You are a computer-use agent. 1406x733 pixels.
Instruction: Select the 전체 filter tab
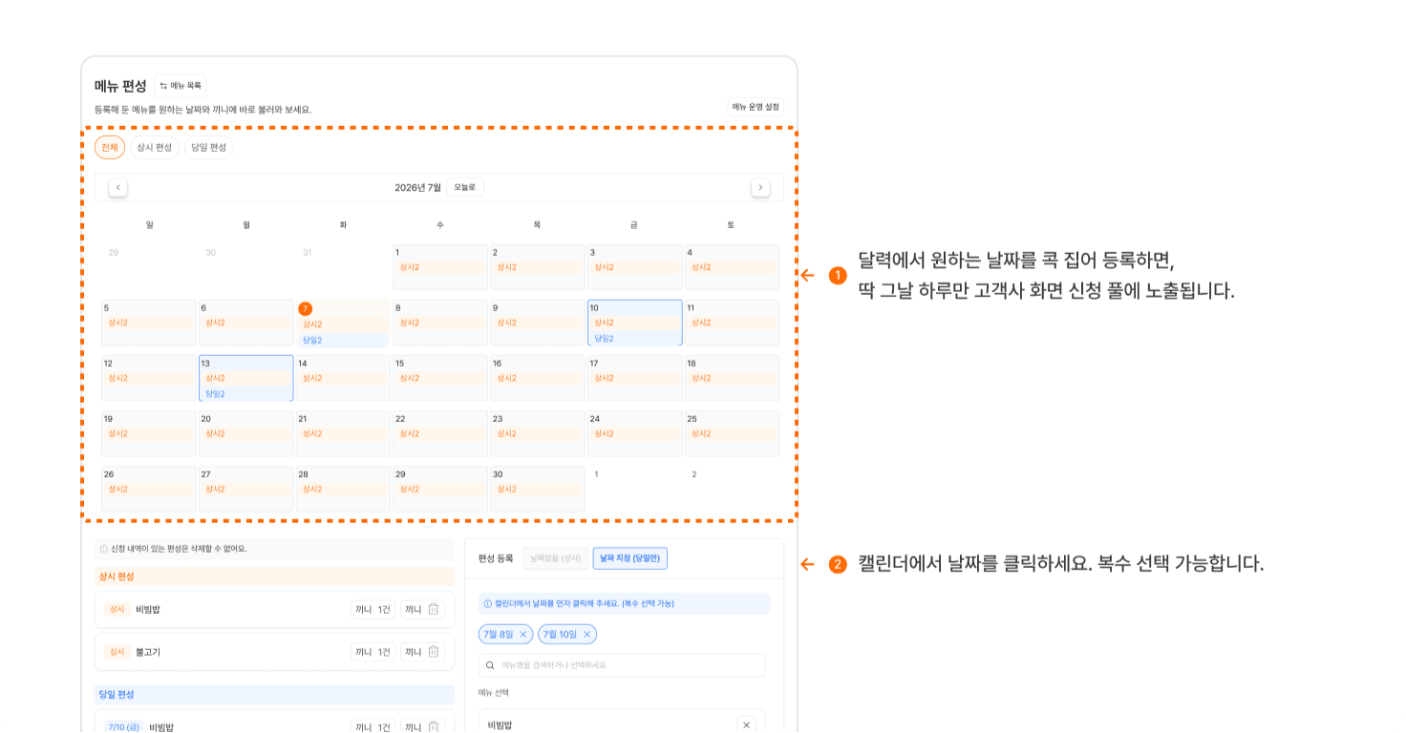pyautogui.click(x=110, y=147)
